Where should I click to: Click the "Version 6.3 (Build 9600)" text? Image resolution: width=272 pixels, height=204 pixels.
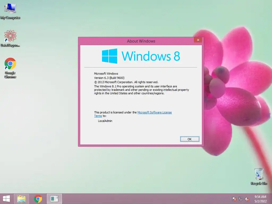pos(109,78)
